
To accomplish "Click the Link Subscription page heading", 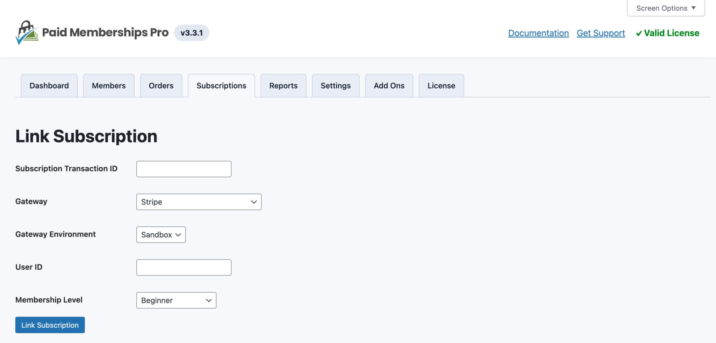I will coord(86,136).
